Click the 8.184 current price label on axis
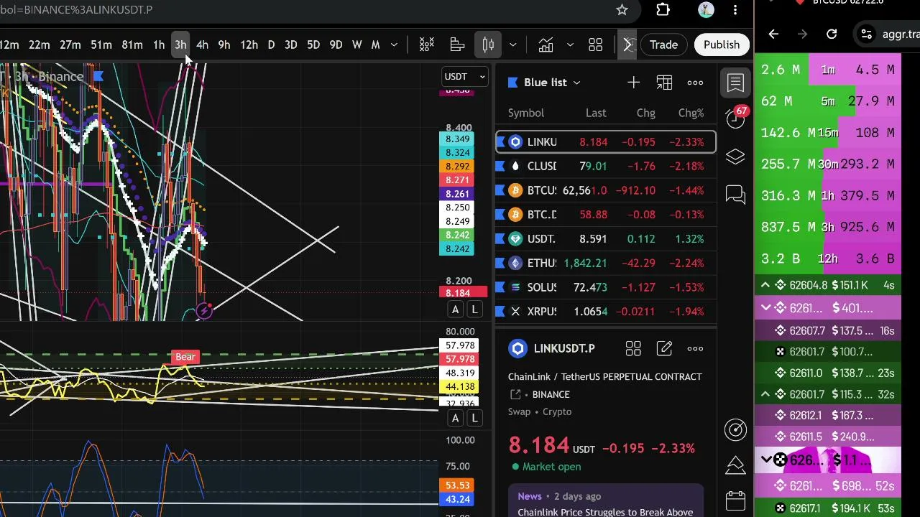 pyautogui.click(x=463, y=293)
